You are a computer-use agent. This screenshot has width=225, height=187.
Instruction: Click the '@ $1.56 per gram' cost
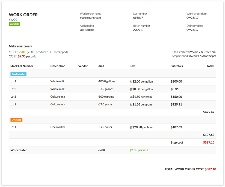click(141, 104)
